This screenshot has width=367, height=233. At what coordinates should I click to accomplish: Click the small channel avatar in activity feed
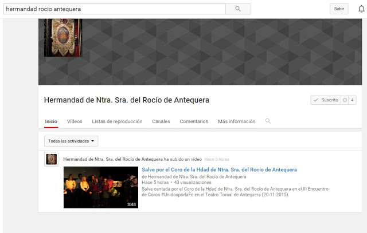tap(52, 159)
